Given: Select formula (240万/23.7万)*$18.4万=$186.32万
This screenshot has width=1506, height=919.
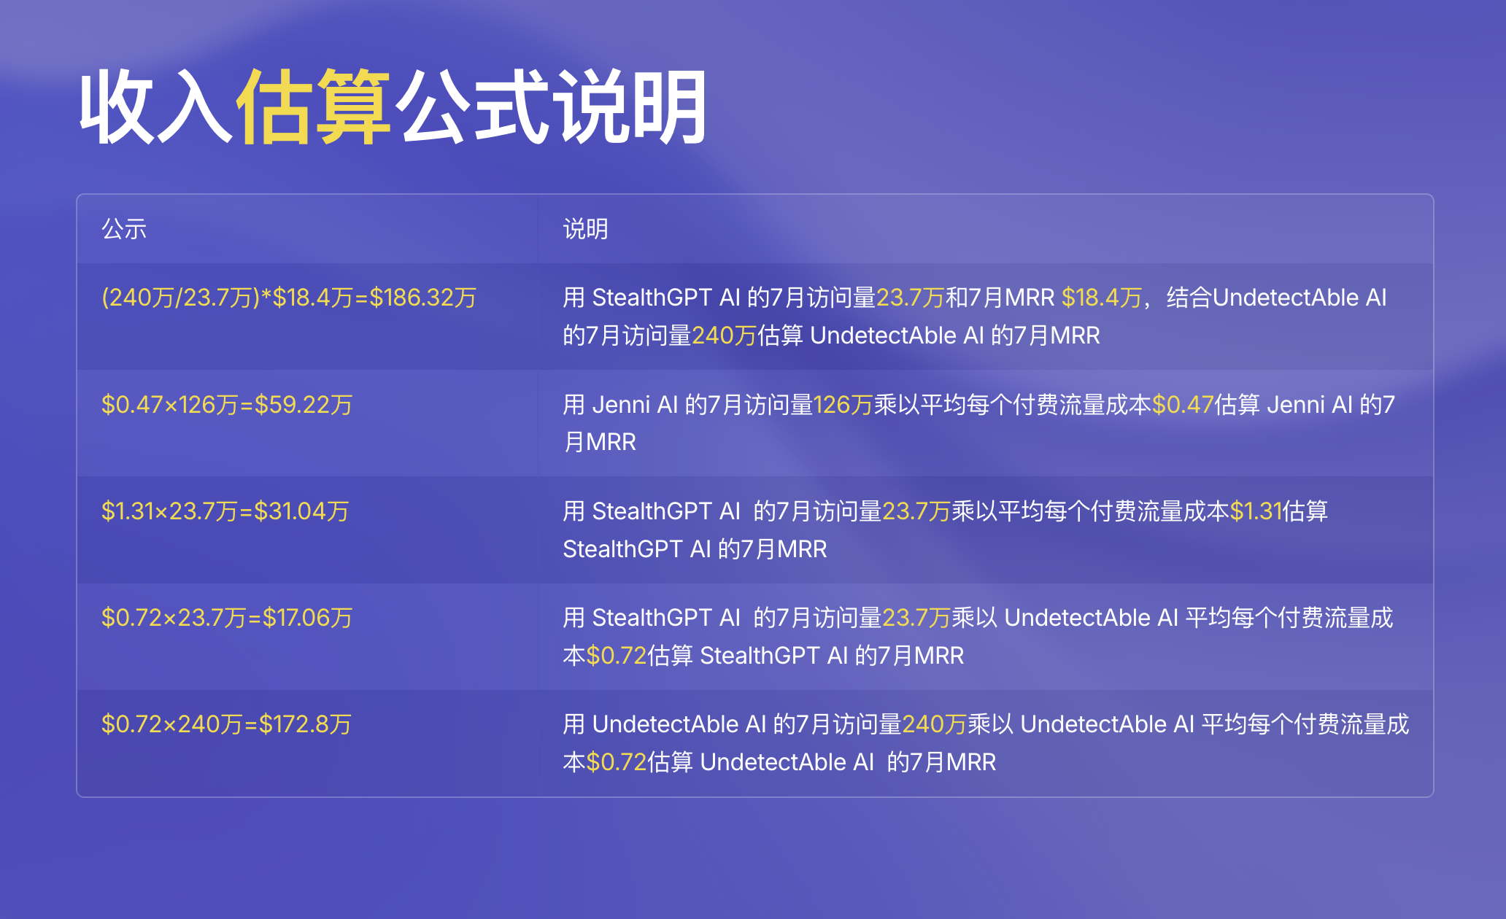Looking at the screenshot, I should [289, 298].
